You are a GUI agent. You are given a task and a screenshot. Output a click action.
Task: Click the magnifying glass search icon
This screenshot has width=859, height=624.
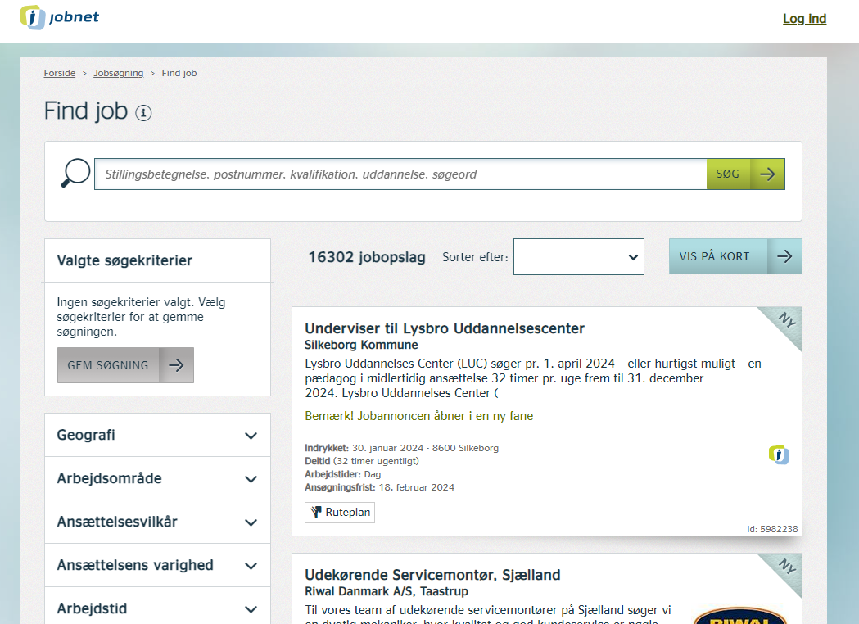[x=75, y=173]
